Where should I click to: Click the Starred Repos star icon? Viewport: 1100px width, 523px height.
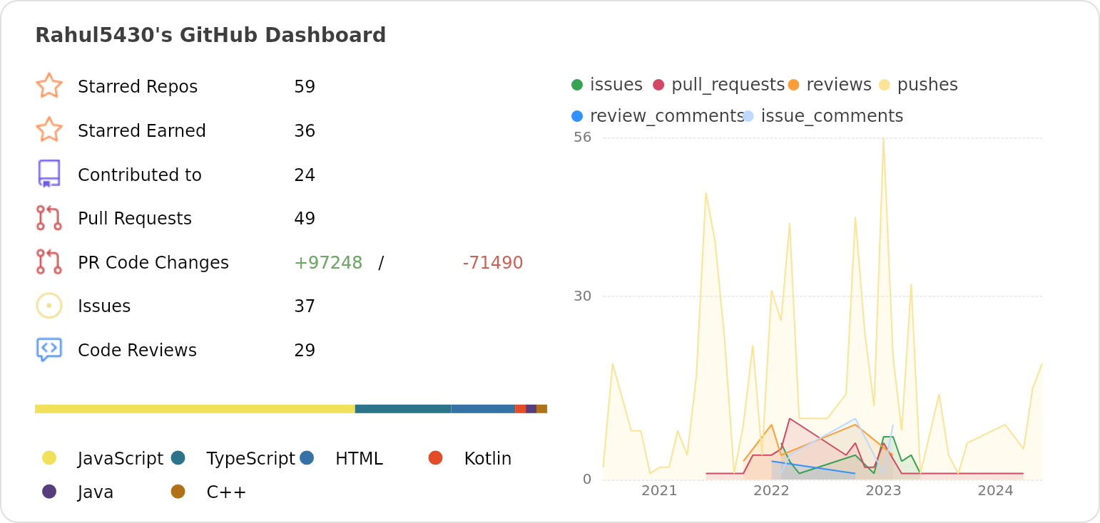point(49,86)
